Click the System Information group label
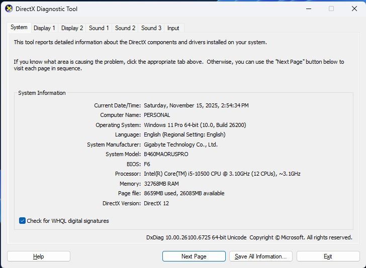This screenshot has height=268, width=366. point(42,93)
